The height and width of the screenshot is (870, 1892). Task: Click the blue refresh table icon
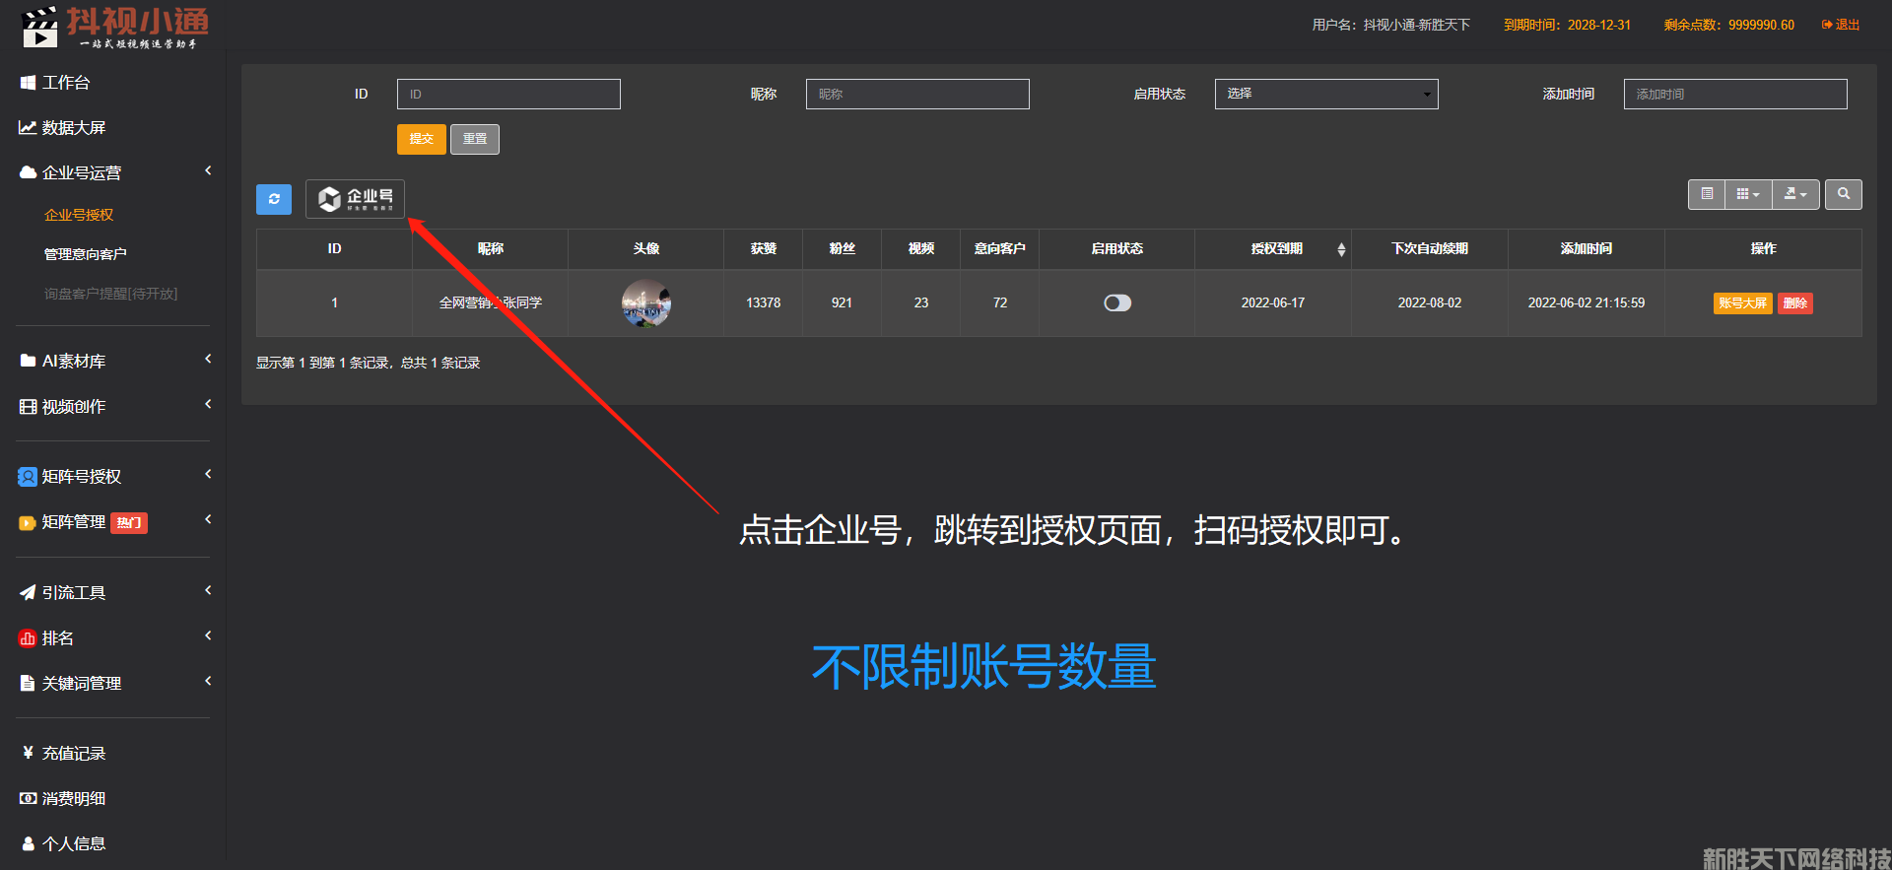274,199
